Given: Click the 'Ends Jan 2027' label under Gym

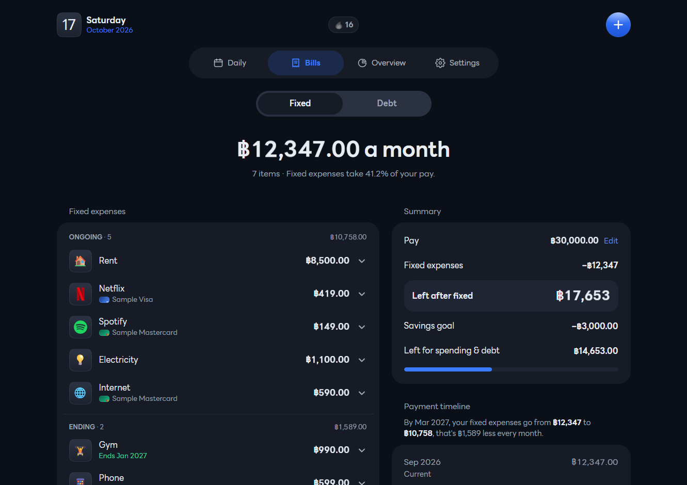Looking at the screenshot, I should (123, 456).
